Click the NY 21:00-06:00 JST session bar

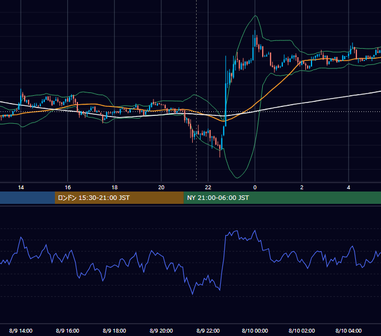pyautogui.click(x=282, y=198)
